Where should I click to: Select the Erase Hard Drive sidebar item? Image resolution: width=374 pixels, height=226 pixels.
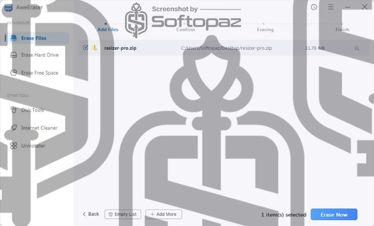(38, 55)
